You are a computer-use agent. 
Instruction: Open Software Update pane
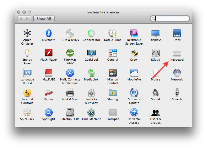[x=134, y=93]
